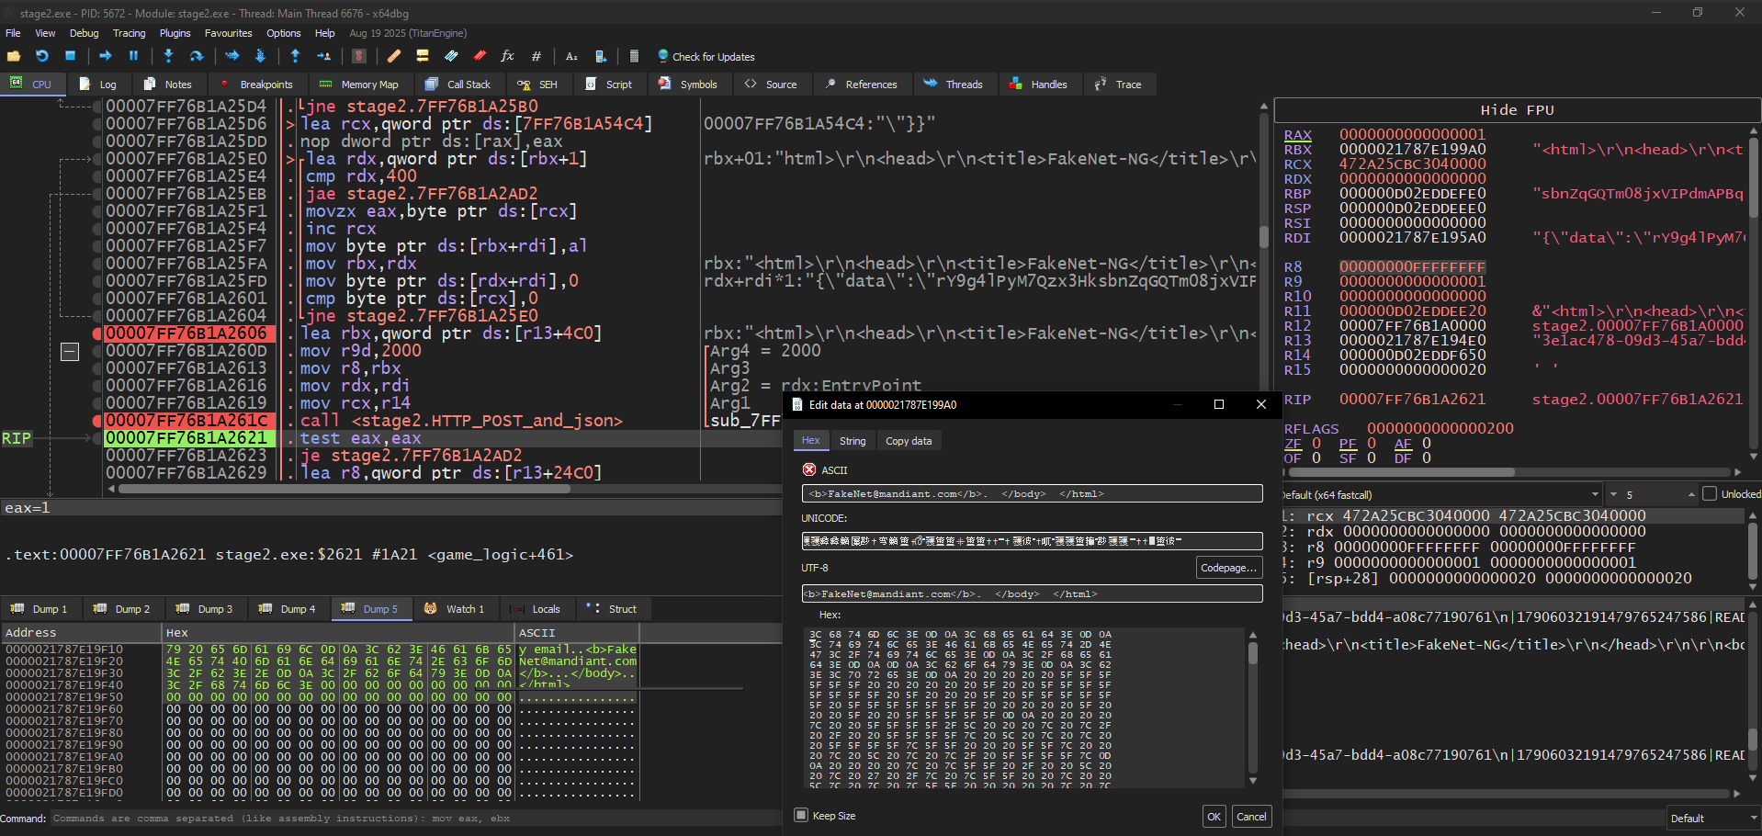This screenshot has width=1762, height=836.
Task: Click the Open file toolbar icon
Action: click(14, 56)
